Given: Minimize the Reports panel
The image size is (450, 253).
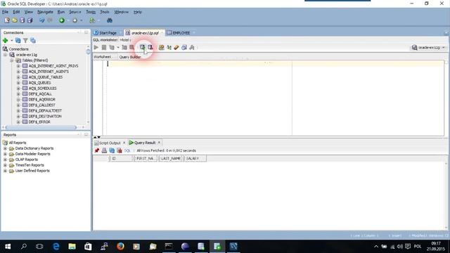Looking at the screenshot, I should click(86, 134).
